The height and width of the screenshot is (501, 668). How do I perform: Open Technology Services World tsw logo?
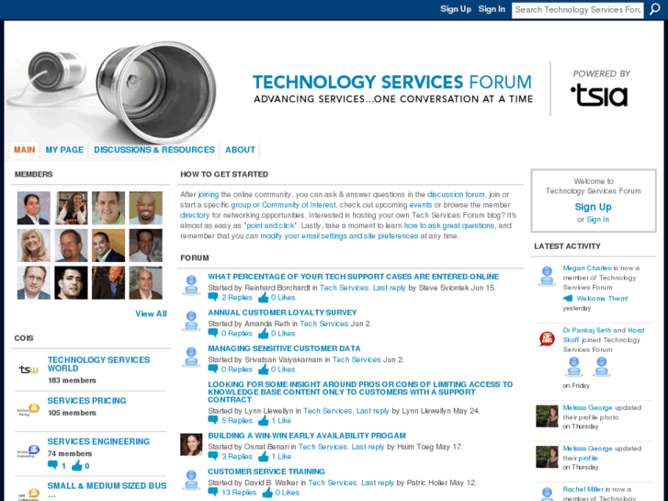28,370
